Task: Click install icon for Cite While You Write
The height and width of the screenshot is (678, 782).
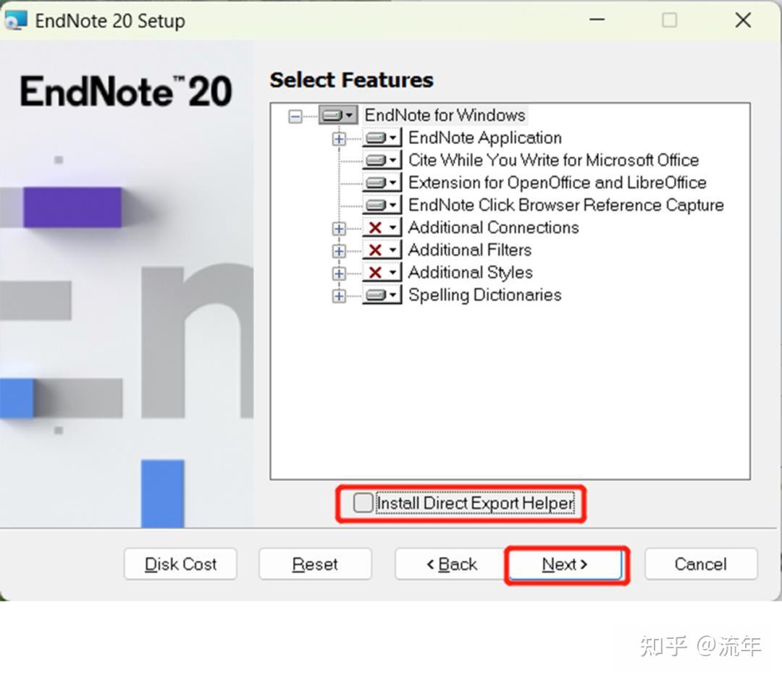Action: [377, 160]
